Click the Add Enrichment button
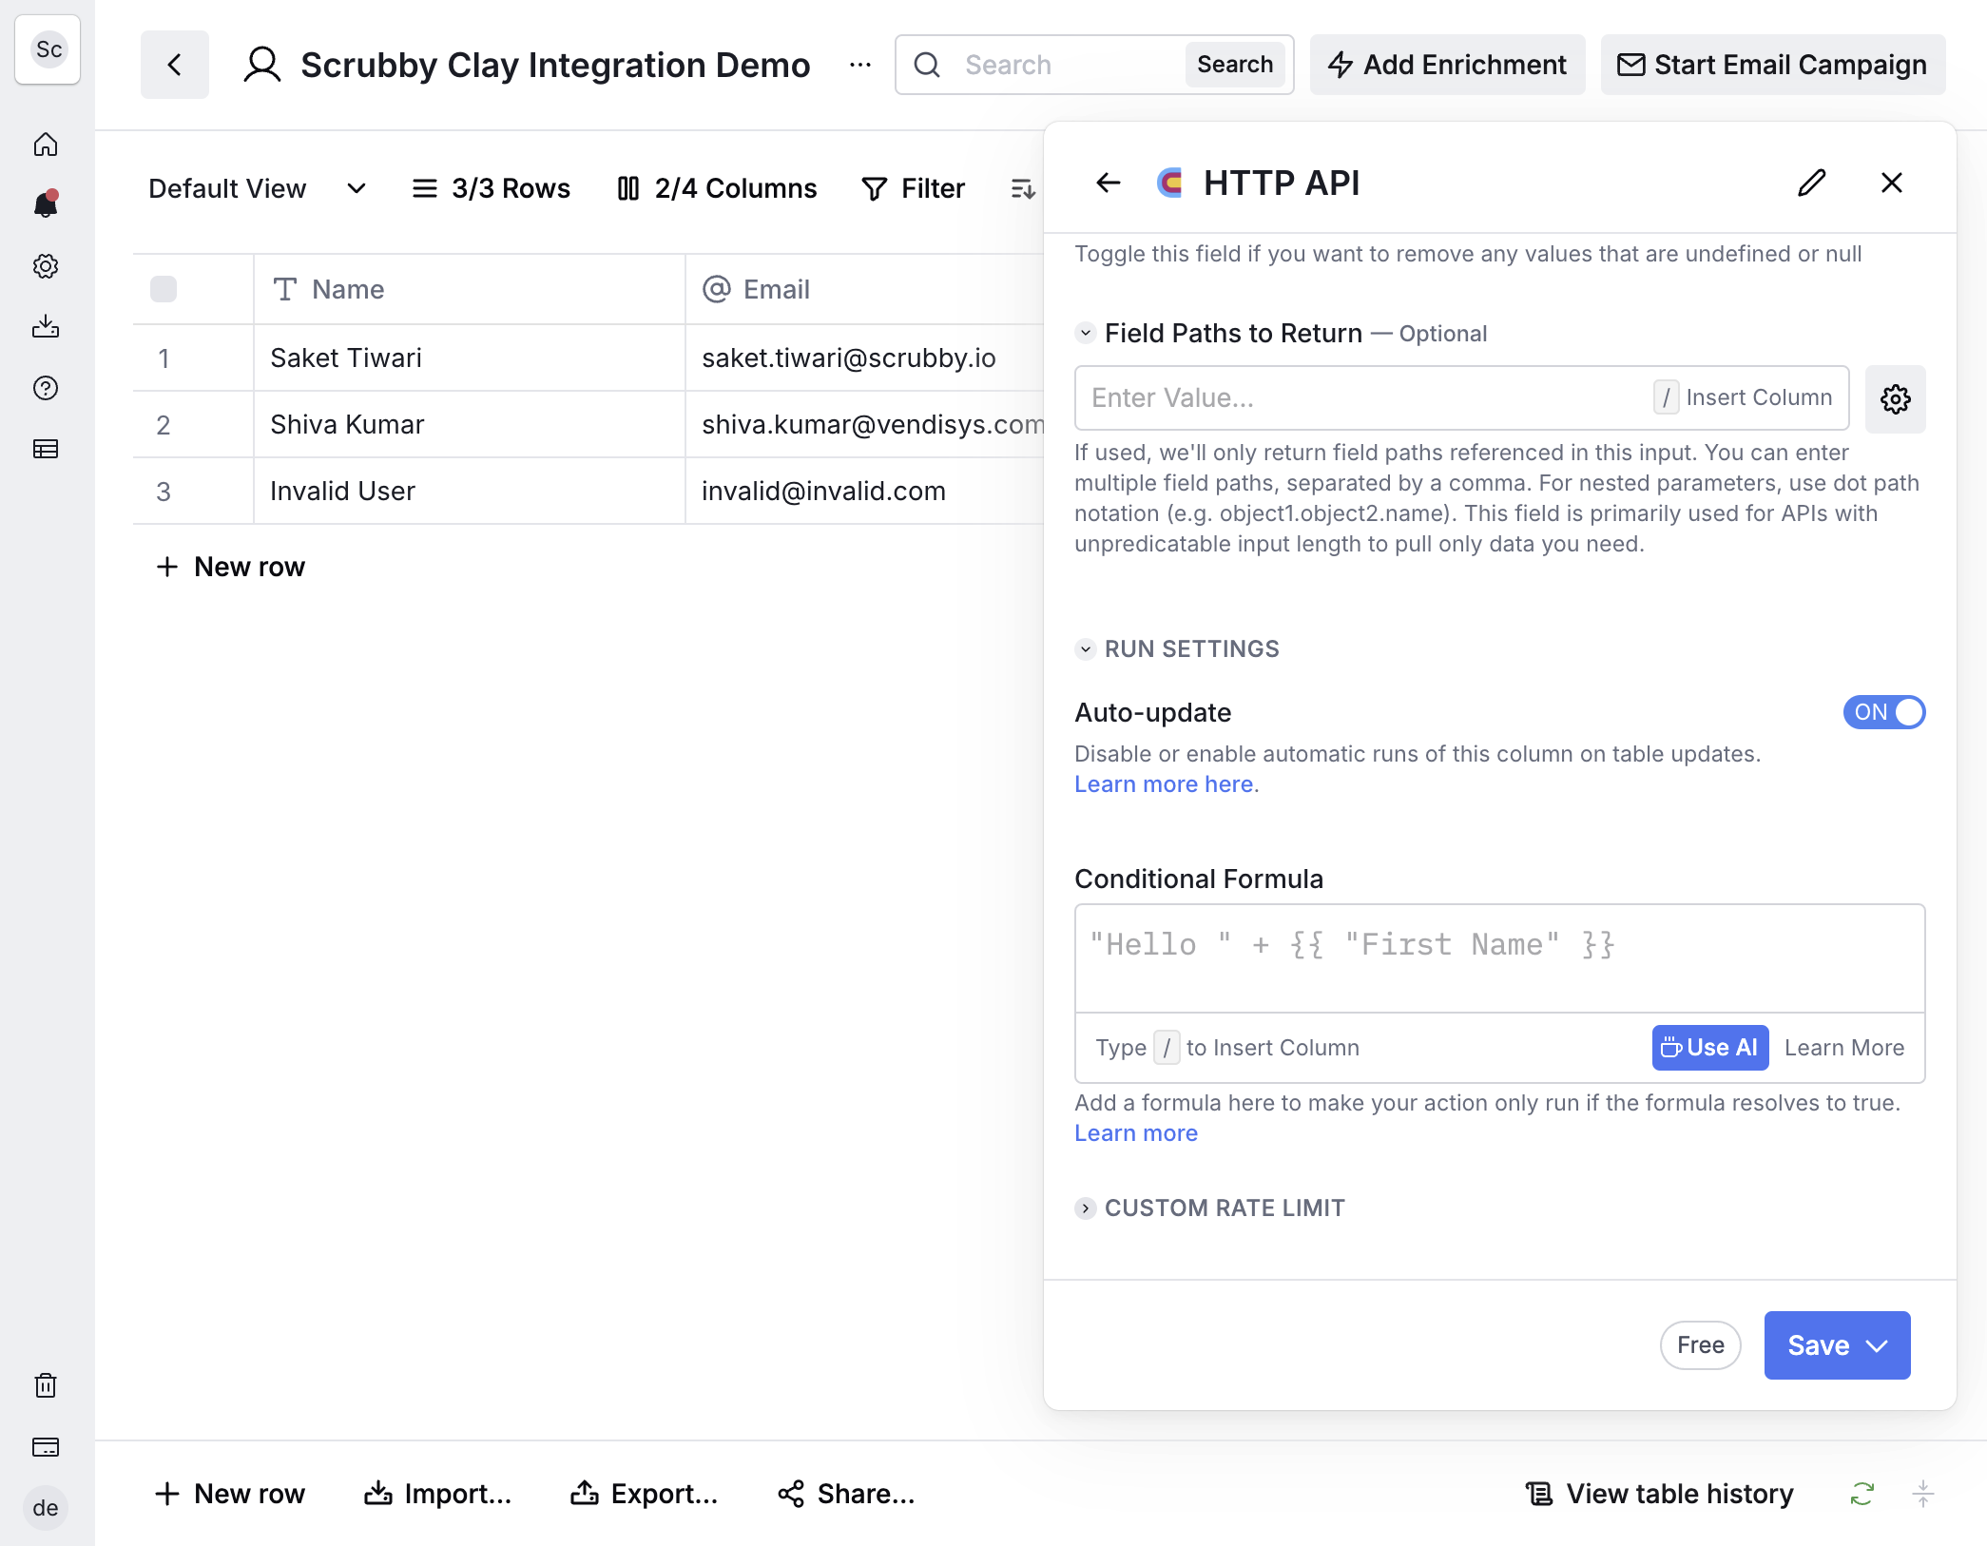This screenshot has width=1987, height=1546. click(x=1448, y=65)
